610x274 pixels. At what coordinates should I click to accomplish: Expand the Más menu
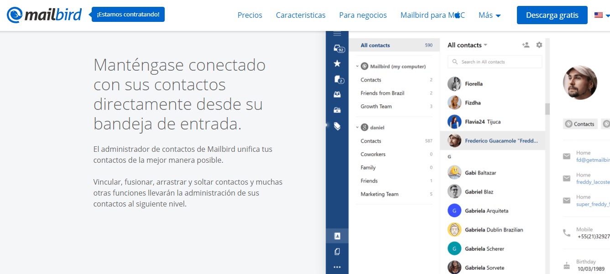(490, 15)
